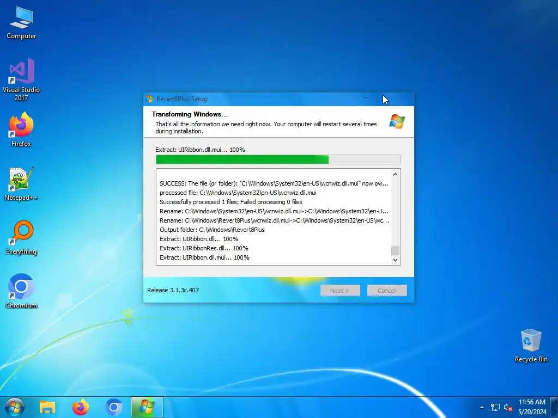Open the Computer desktop icon
The height and width of the screenshot is (418, 558).
tap(21, 23)
